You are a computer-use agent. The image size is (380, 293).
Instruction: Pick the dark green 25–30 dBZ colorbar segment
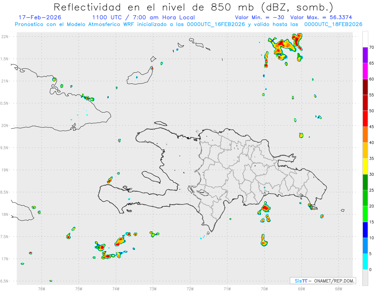click(365, 182)
